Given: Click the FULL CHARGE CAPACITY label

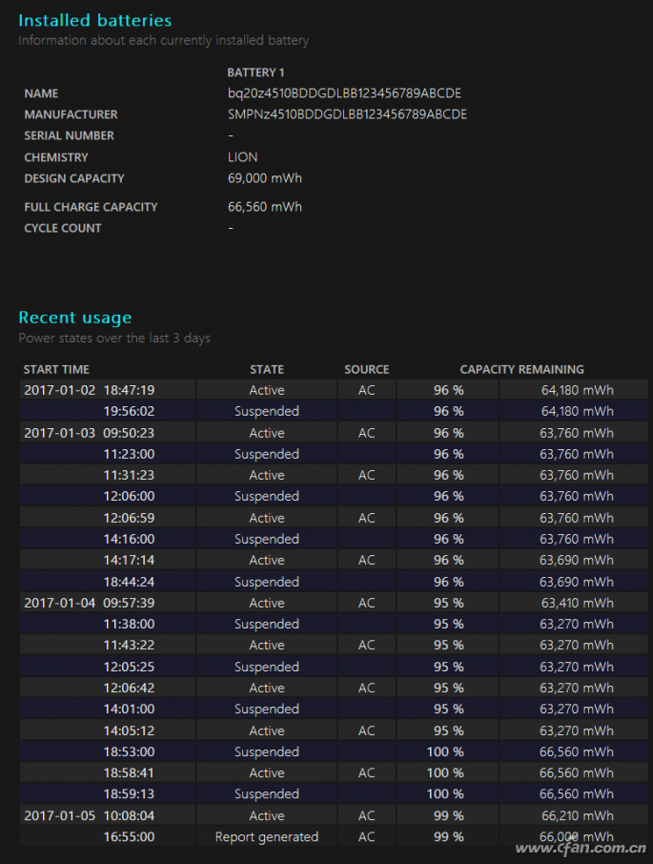Looking at the screenshot, I should (x=91, y=207).
